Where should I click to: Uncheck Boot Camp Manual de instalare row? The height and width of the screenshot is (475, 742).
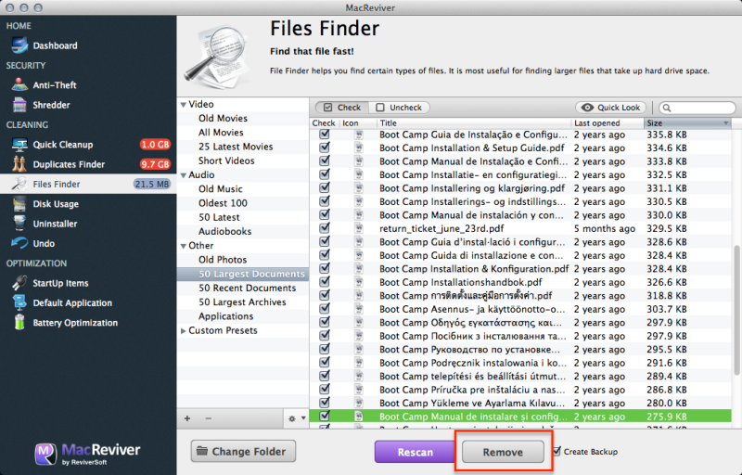[324, 416]
